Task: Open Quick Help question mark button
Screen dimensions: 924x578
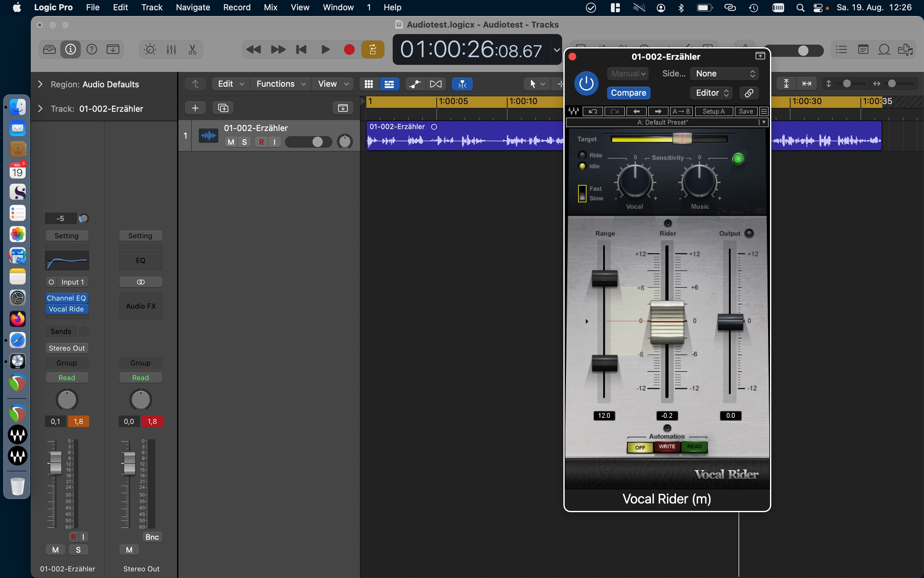Action: coord(92,49)
